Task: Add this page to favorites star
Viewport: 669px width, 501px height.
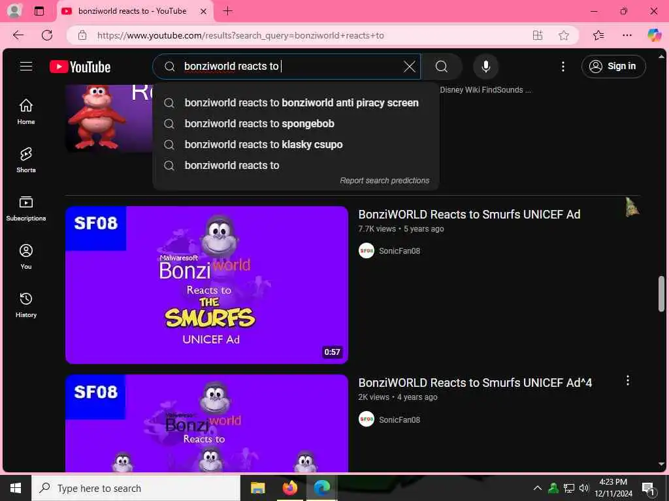Action: tap(564, 35)
